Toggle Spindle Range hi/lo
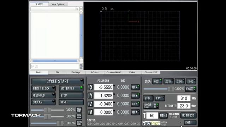 click(x=151, y=106)
